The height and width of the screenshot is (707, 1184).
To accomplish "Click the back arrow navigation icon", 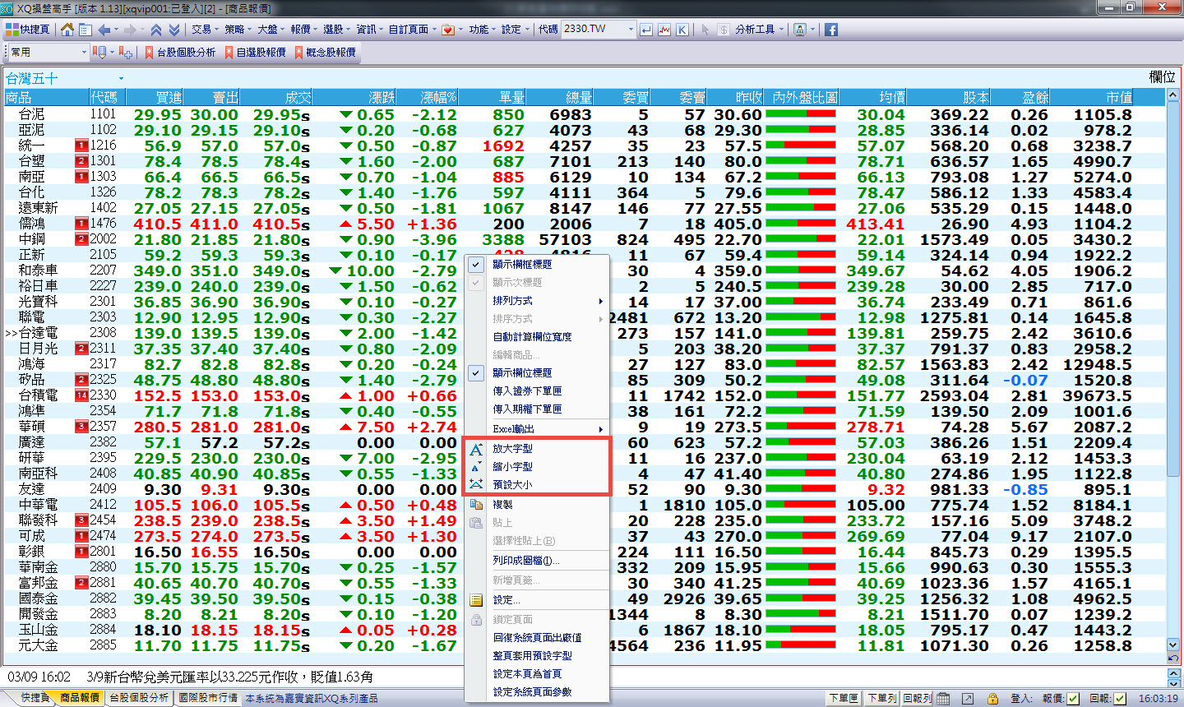I will point(104,30).
